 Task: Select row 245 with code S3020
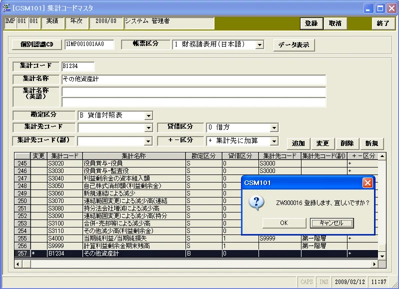196,163
